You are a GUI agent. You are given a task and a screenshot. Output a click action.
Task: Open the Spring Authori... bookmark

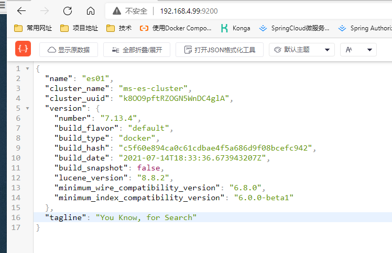pyautogui.click(x=365, y=28)
